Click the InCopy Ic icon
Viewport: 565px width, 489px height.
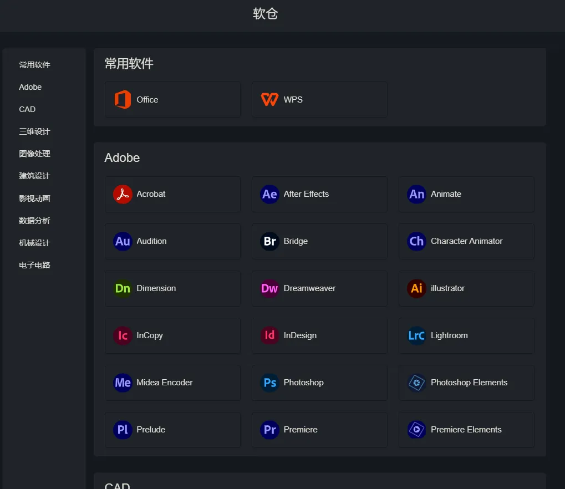point(123,336)
